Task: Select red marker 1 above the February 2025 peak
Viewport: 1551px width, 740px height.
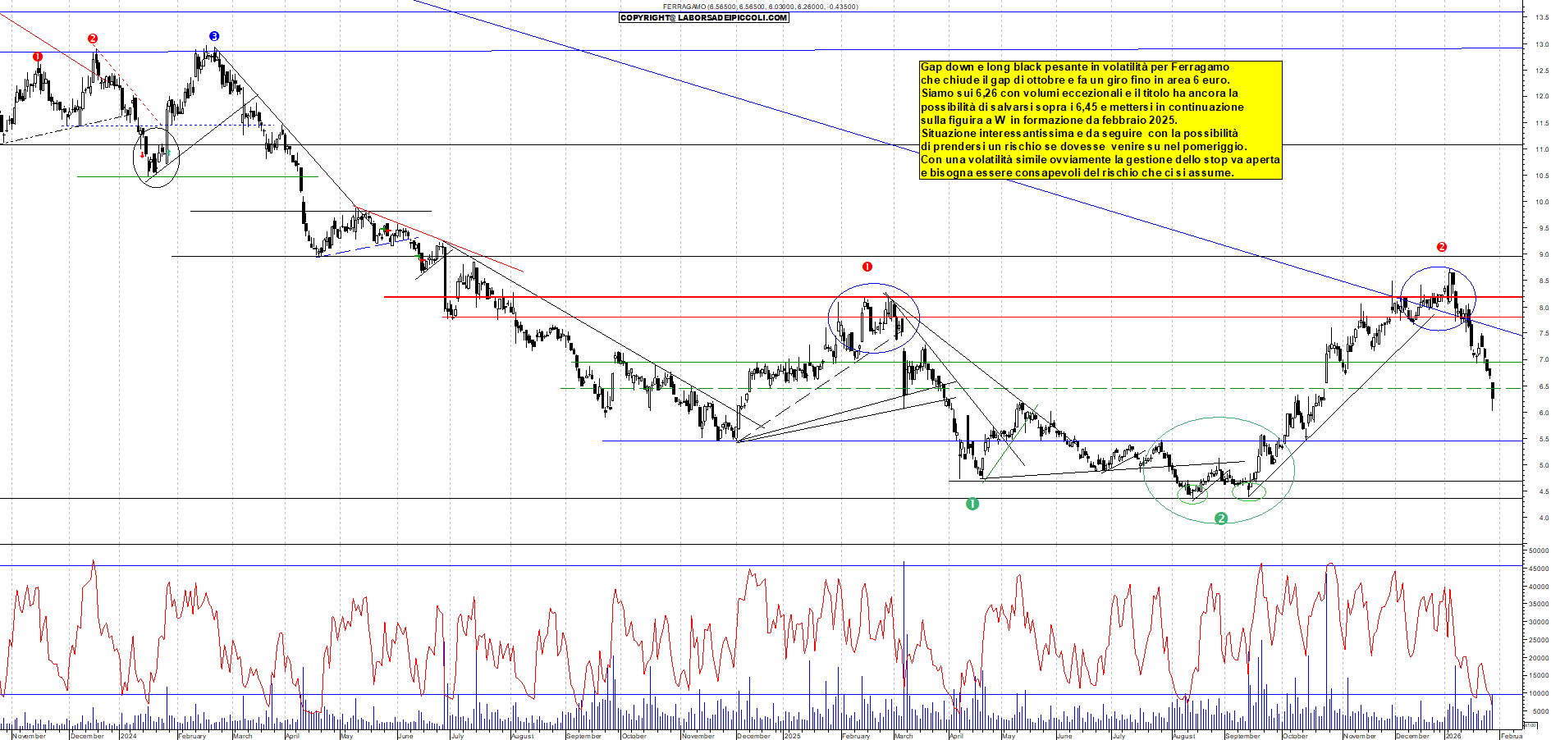Action: 867,267
